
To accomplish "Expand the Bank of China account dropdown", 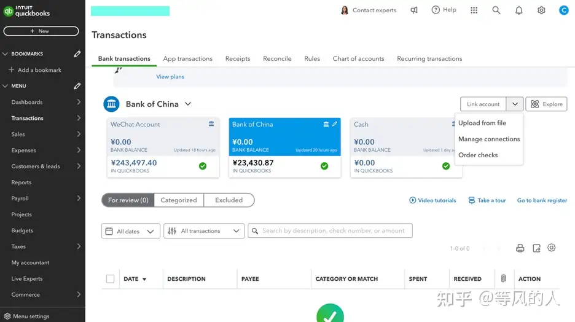I will tap(188, 104).
